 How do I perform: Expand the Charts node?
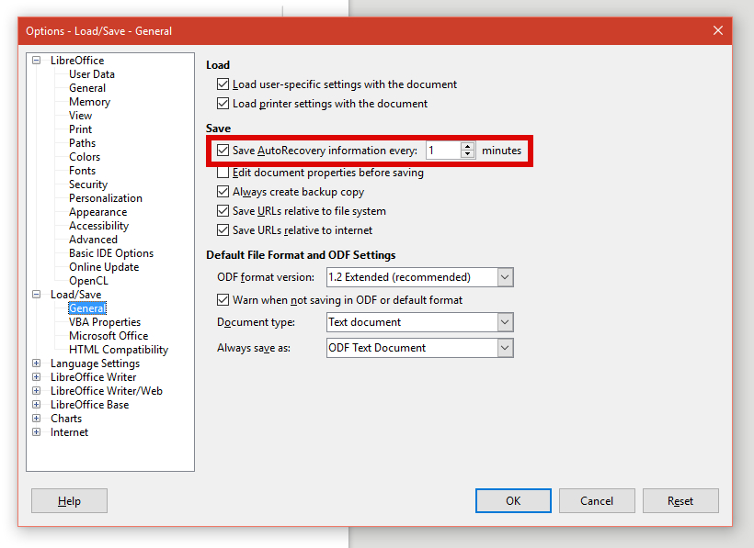coord(37,419)
